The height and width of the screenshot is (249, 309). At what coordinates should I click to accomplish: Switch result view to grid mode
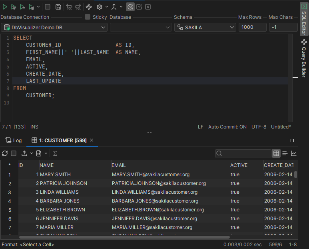click(x=276, y=153)
